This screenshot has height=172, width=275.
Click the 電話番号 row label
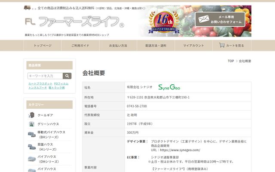pos(90,106)
